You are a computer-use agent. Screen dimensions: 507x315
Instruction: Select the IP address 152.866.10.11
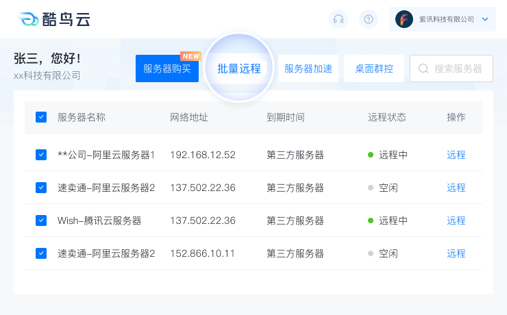202,253
